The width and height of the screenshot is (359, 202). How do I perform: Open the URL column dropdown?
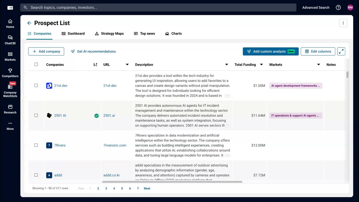point(127,65)
